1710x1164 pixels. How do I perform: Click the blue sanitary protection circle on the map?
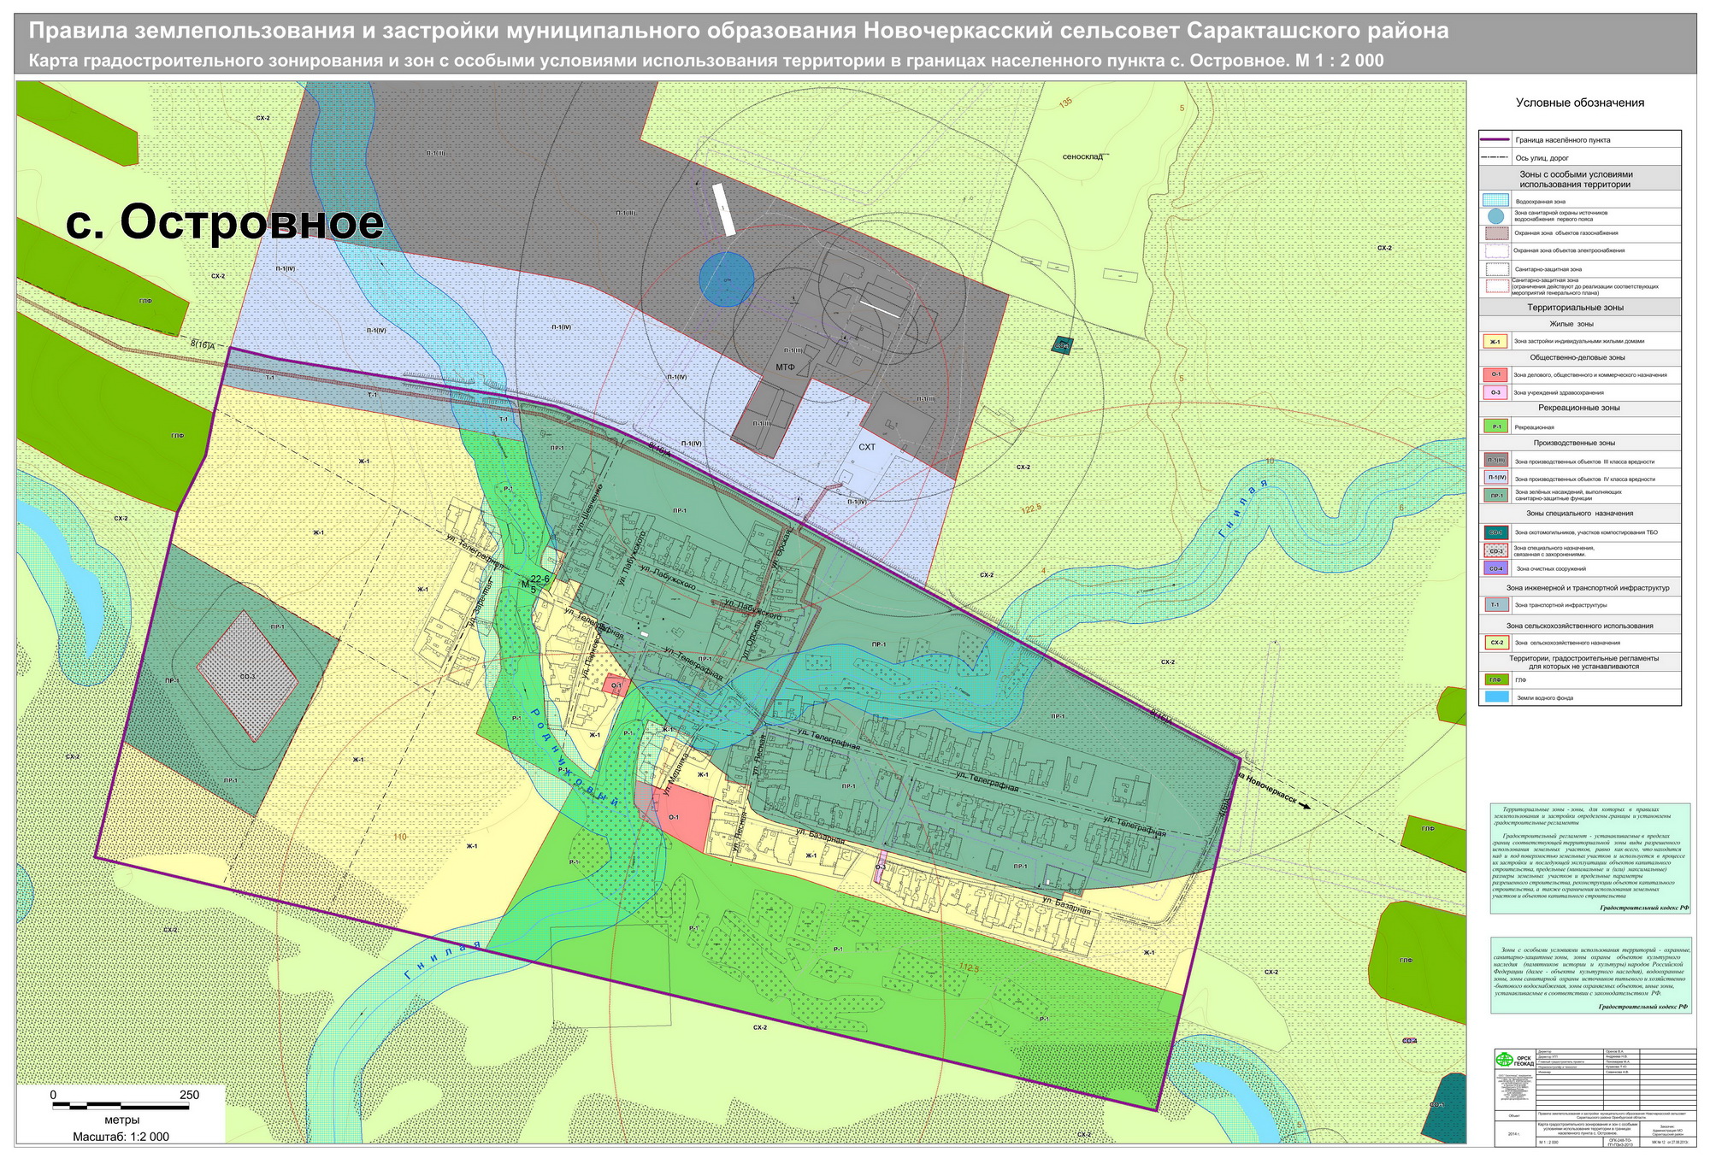pyautogui.click(x=727, y=278)
